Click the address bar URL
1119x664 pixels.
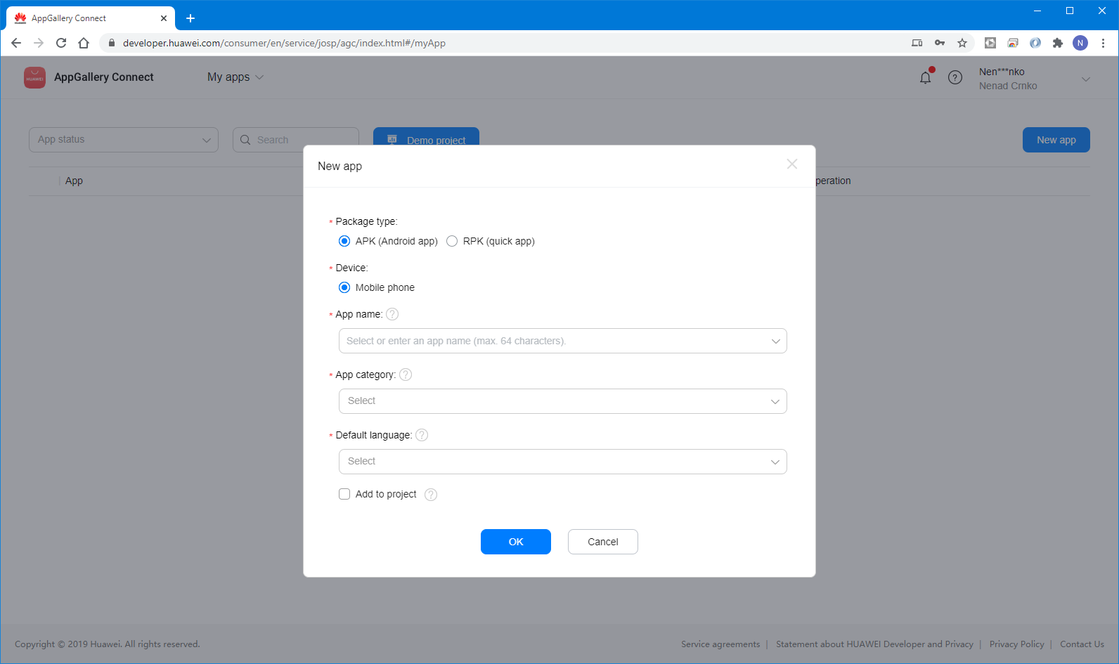click(284, 43)
